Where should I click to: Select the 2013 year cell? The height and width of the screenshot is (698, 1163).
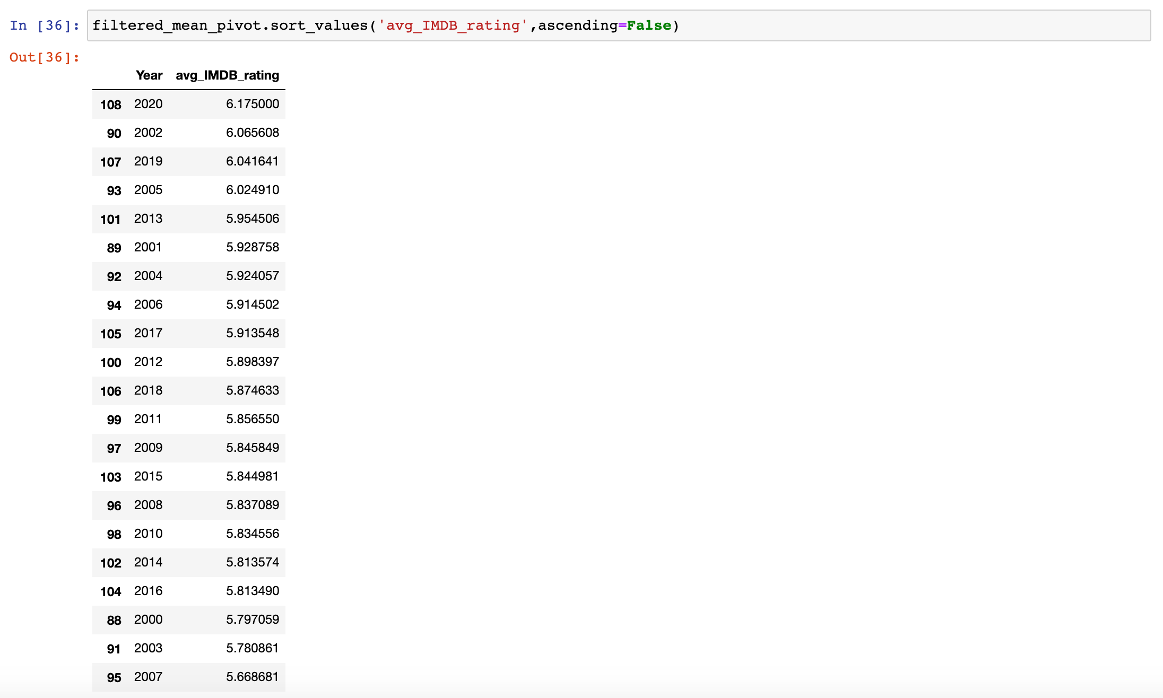[x=147, y=219]
